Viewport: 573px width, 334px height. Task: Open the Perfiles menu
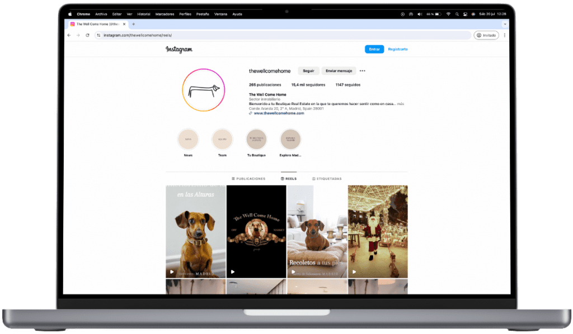tap(185, 14)
